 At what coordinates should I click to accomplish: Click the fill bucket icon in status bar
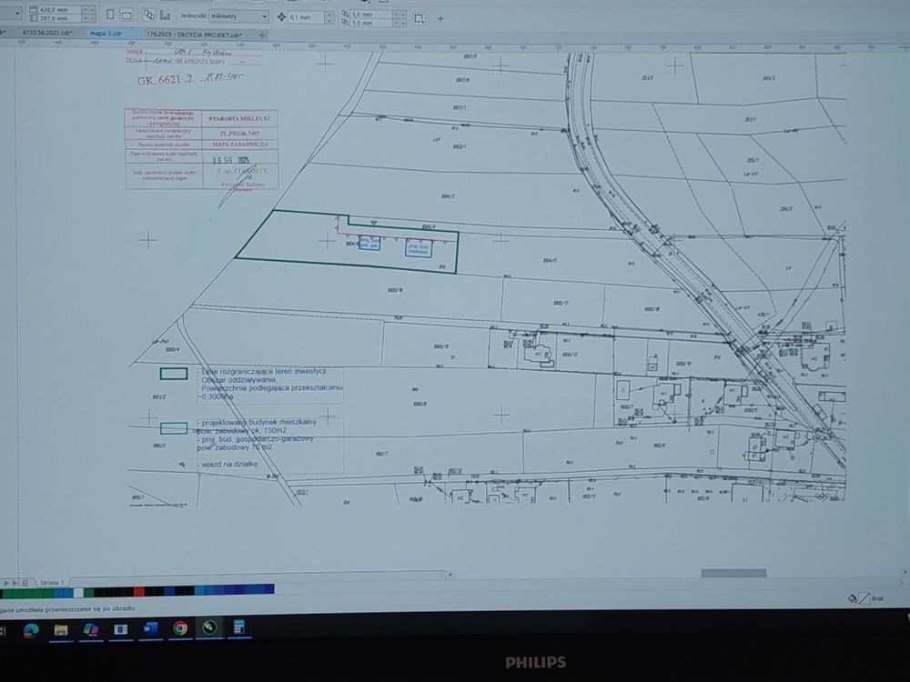click(852, 598)
